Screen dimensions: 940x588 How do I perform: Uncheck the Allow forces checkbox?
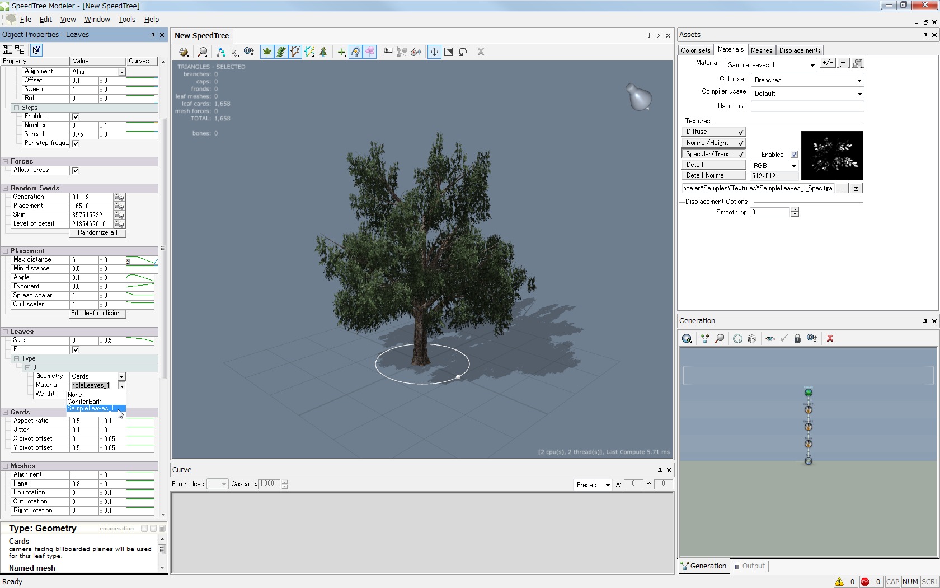[x=76, y=170]
